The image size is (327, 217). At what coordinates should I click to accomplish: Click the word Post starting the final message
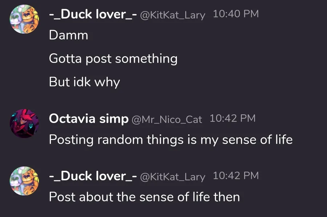(62, 197)
